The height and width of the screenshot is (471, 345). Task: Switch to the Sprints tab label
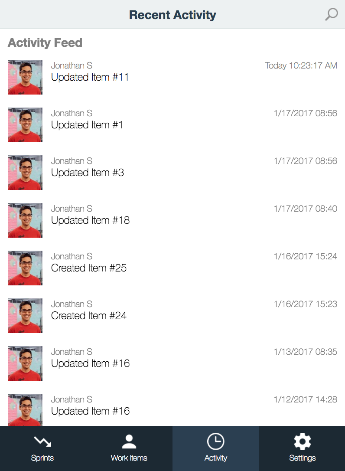pyautogui.click(x=42, y=458)
